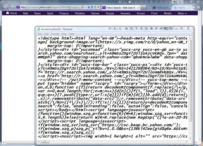
Task: Click Notepad horizontal scrollbar right arrow
Action: click(187, 142)
